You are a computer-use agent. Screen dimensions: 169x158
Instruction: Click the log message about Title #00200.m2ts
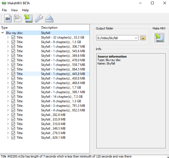point(66,156)
